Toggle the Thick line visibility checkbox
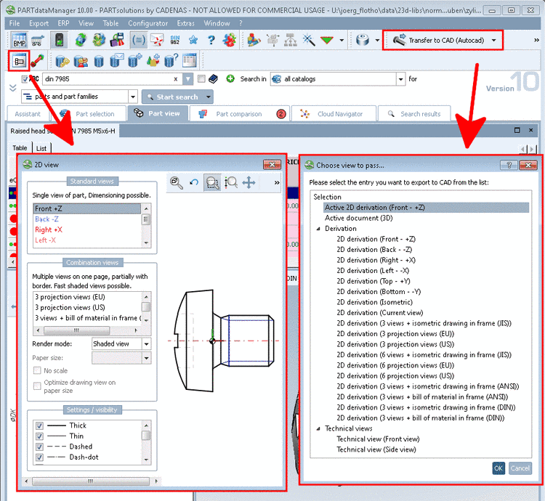Viewport: 545px width, 501px height. coord(40,425)
